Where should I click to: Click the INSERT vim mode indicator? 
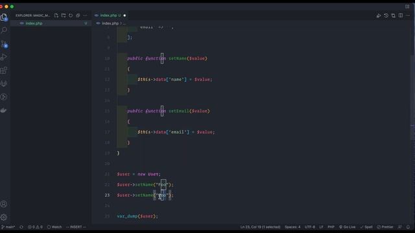click(x=76, y=227)
